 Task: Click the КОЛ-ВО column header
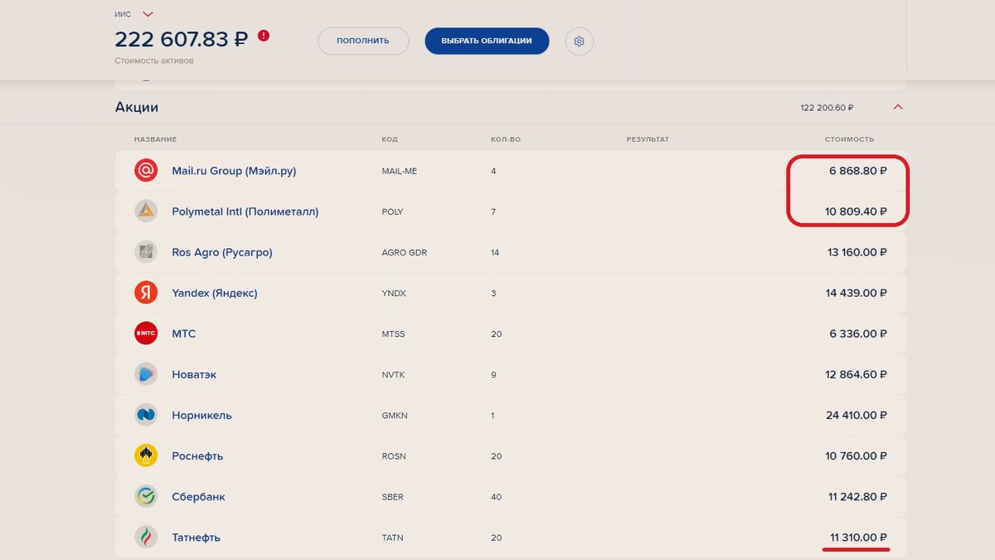[x=506, y=139]
